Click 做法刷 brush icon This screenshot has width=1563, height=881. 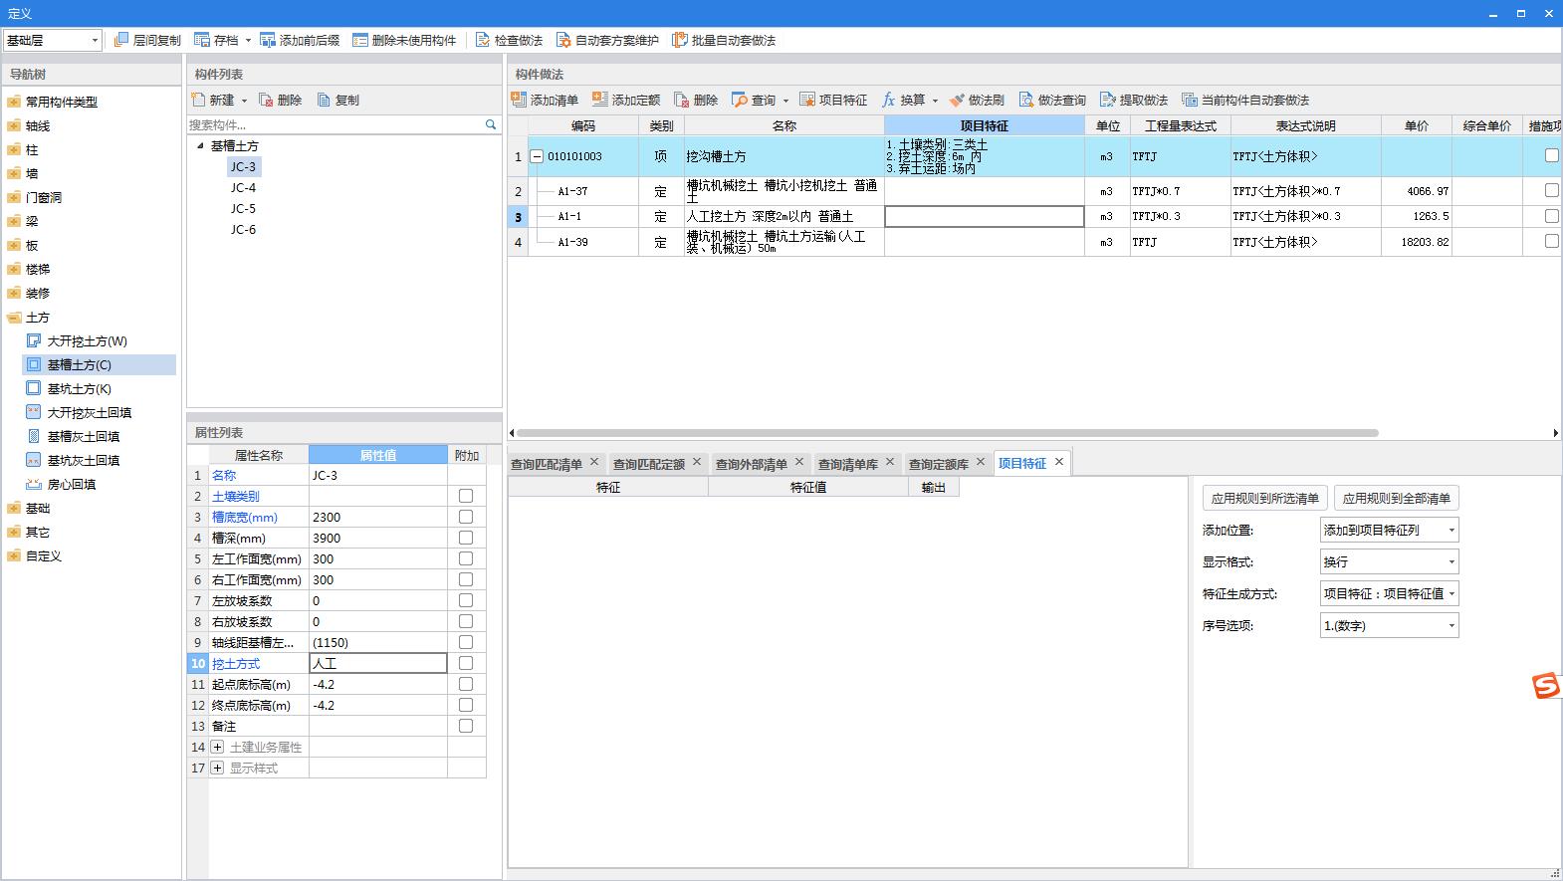point(957,100)
